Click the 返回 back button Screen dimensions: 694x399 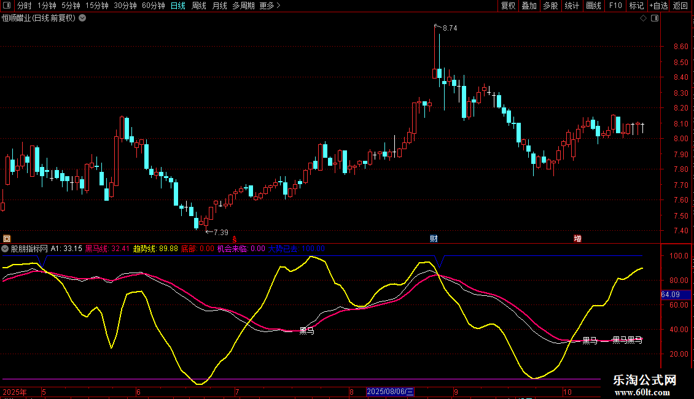click(x=680, y=6)
